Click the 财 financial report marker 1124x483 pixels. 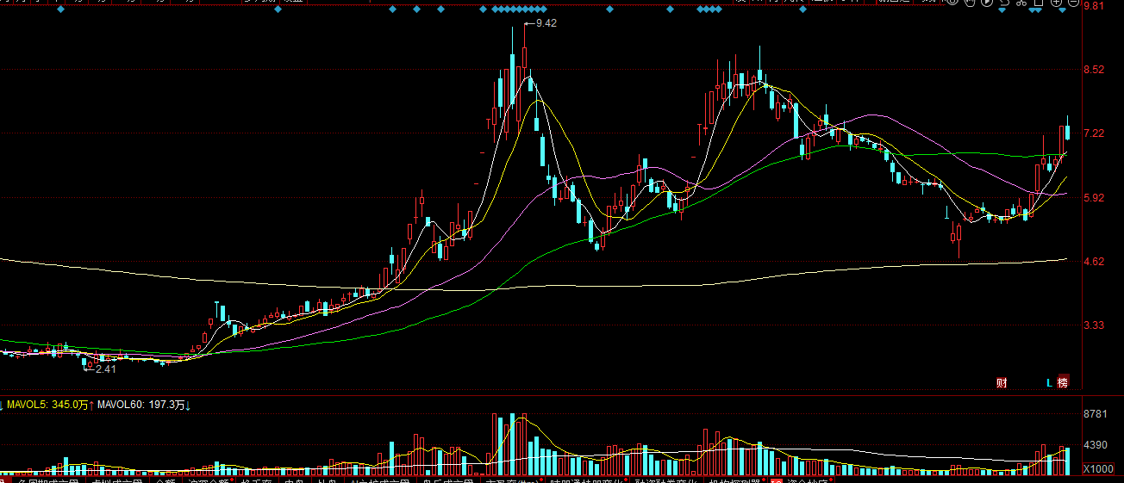(1002, 382)
